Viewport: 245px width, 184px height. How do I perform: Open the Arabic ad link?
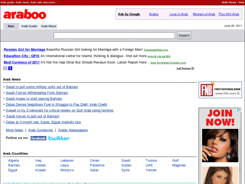154,14
